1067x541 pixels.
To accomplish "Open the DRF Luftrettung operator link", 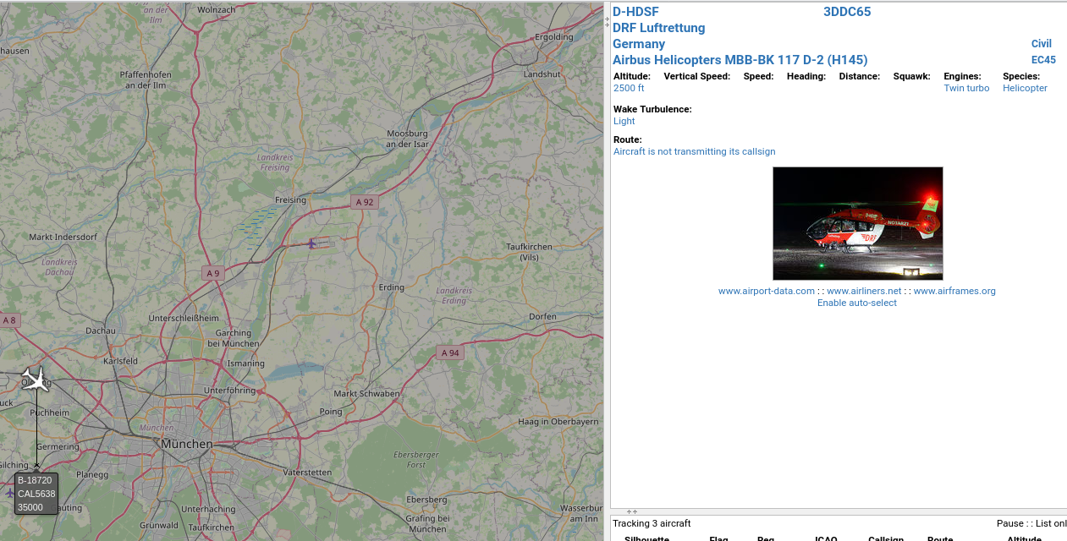I will [x=658, y=28].
